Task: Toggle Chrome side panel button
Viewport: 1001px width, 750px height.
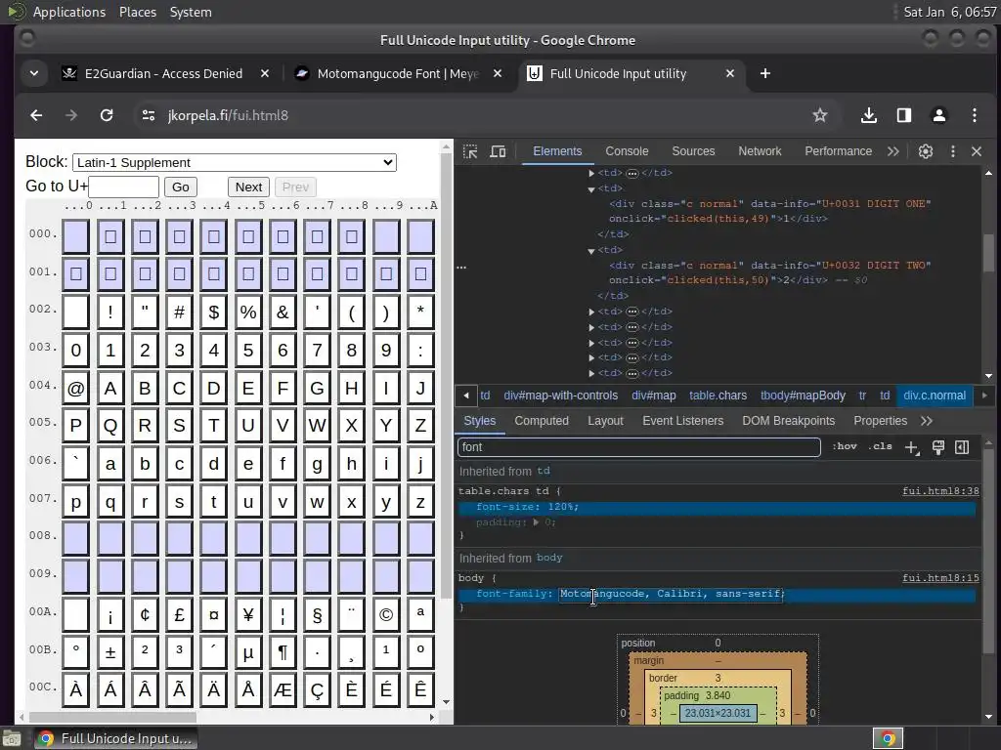Action: click(903, 115)
